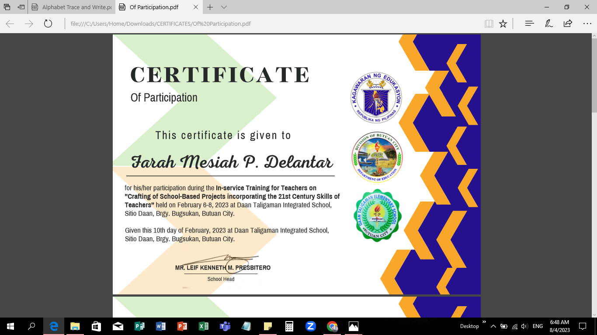Refresh the PDF page
The height and width of the screenshot is (335, 597).
pyautogui.click(x=48, y=24)
